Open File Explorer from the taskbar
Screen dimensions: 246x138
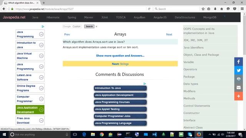[93, 135]
